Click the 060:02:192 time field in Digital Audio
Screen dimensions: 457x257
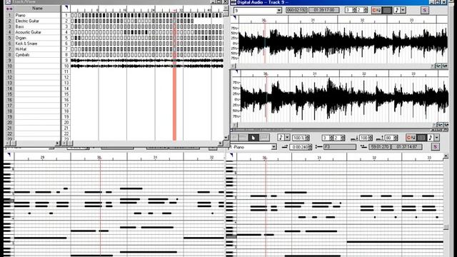296,10
